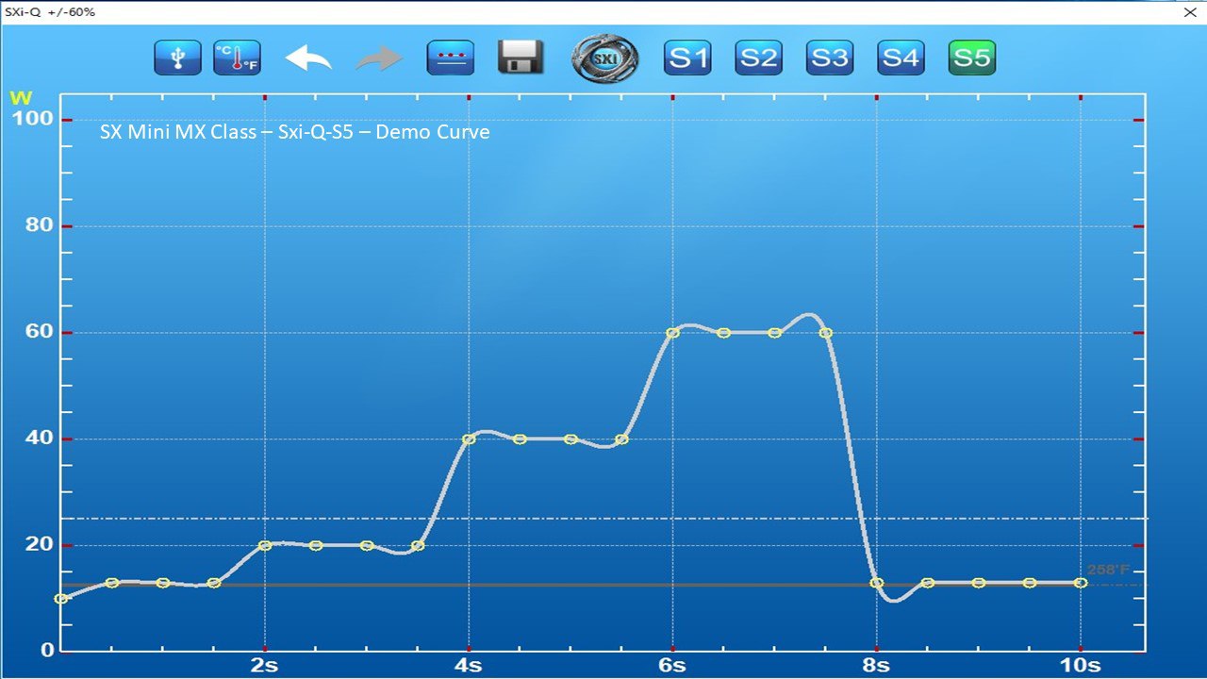The height and width of the screenshot is (679, 1207).
Task: Open the S3 preset
Action: pos(830,58)
